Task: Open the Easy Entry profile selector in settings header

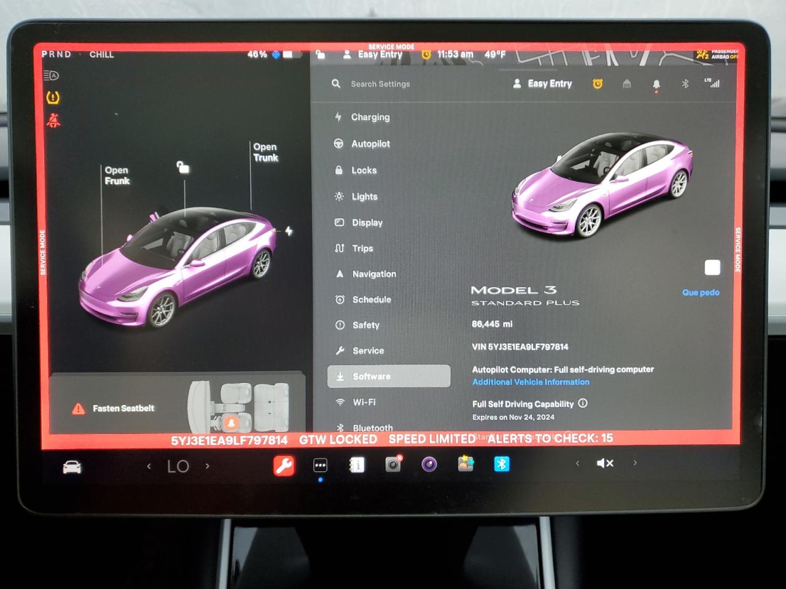Action: pyautogui.click(x=543, y=83)
